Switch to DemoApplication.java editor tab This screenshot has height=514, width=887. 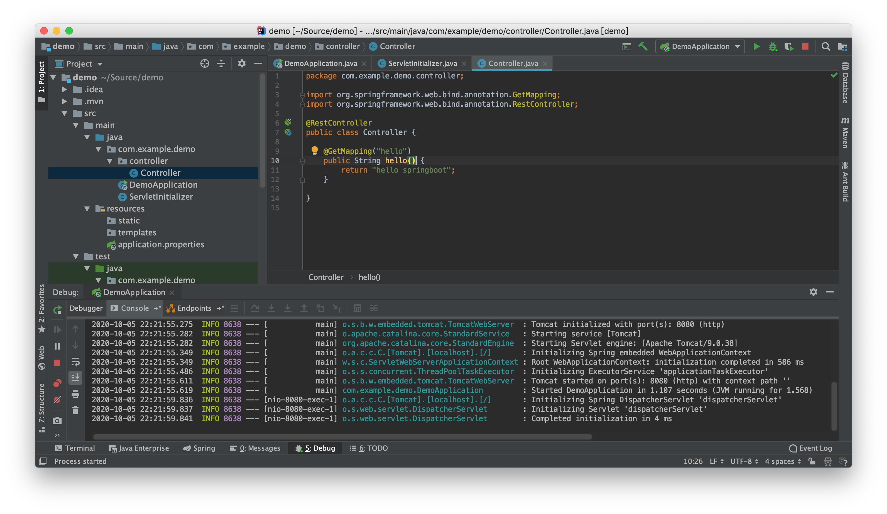coord(320,63)
